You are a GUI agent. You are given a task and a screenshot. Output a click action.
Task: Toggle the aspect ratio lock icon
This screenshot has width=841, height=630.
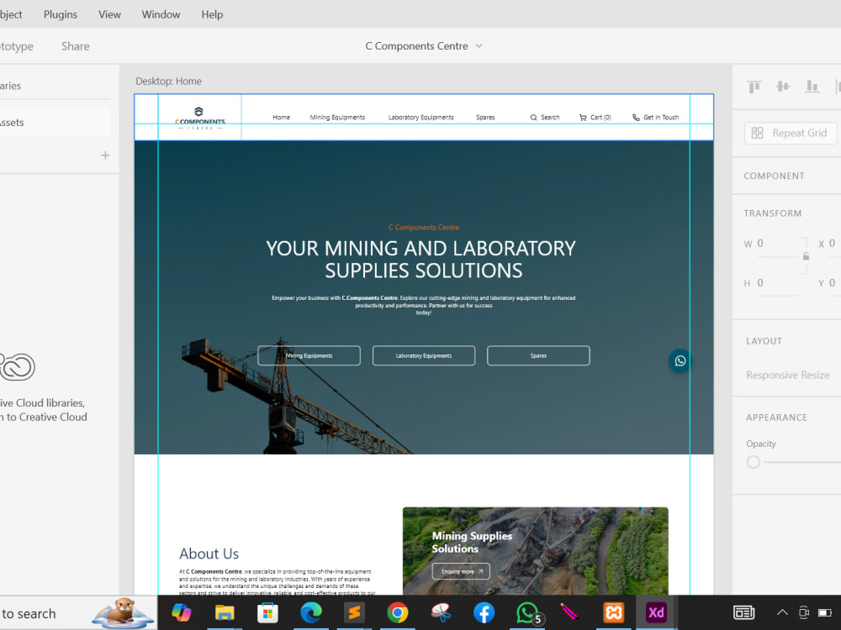point(806,256)
